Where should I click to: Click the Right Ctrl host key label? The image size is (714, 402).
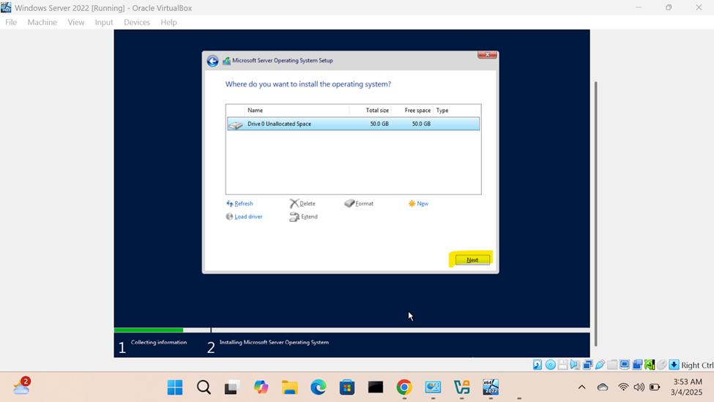[697, 365]
